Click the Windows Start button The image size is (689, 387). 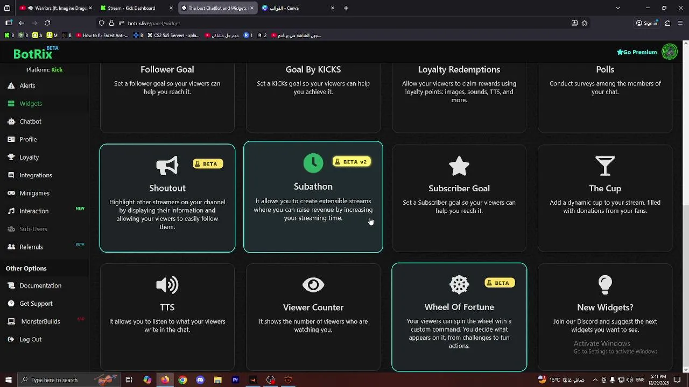pyautogui.click(x=8, y=380)
